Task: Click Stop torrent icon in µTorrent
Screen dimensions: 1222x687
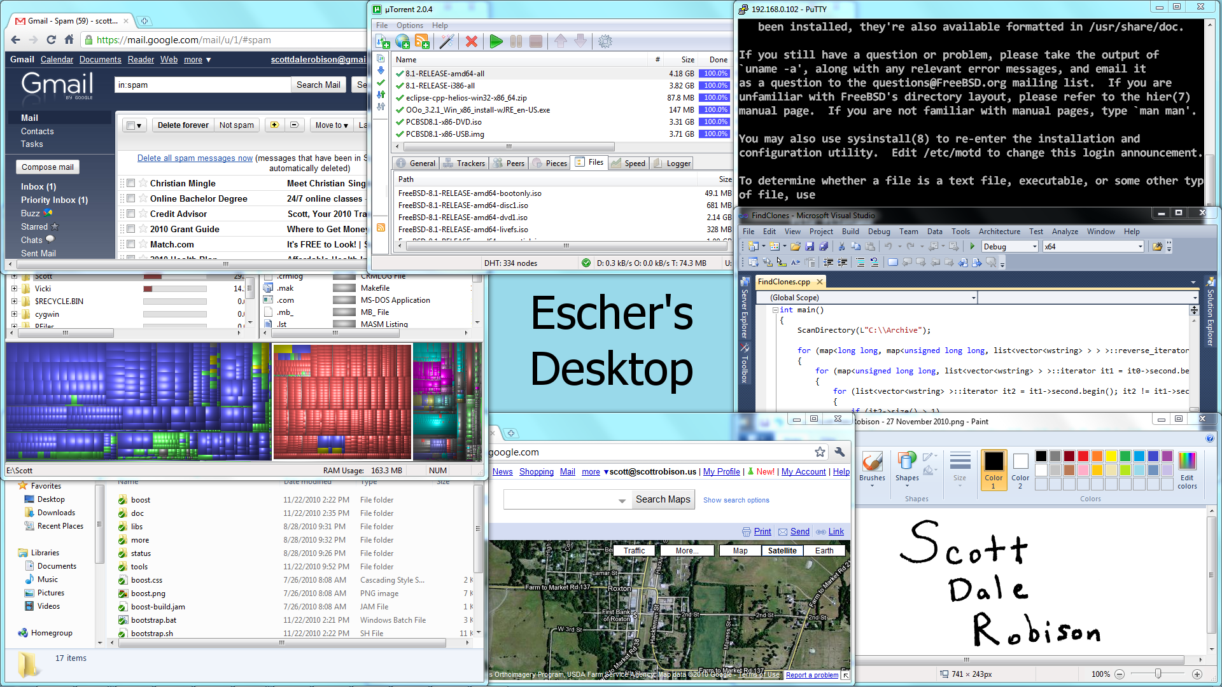Action: tap(536, 42)
